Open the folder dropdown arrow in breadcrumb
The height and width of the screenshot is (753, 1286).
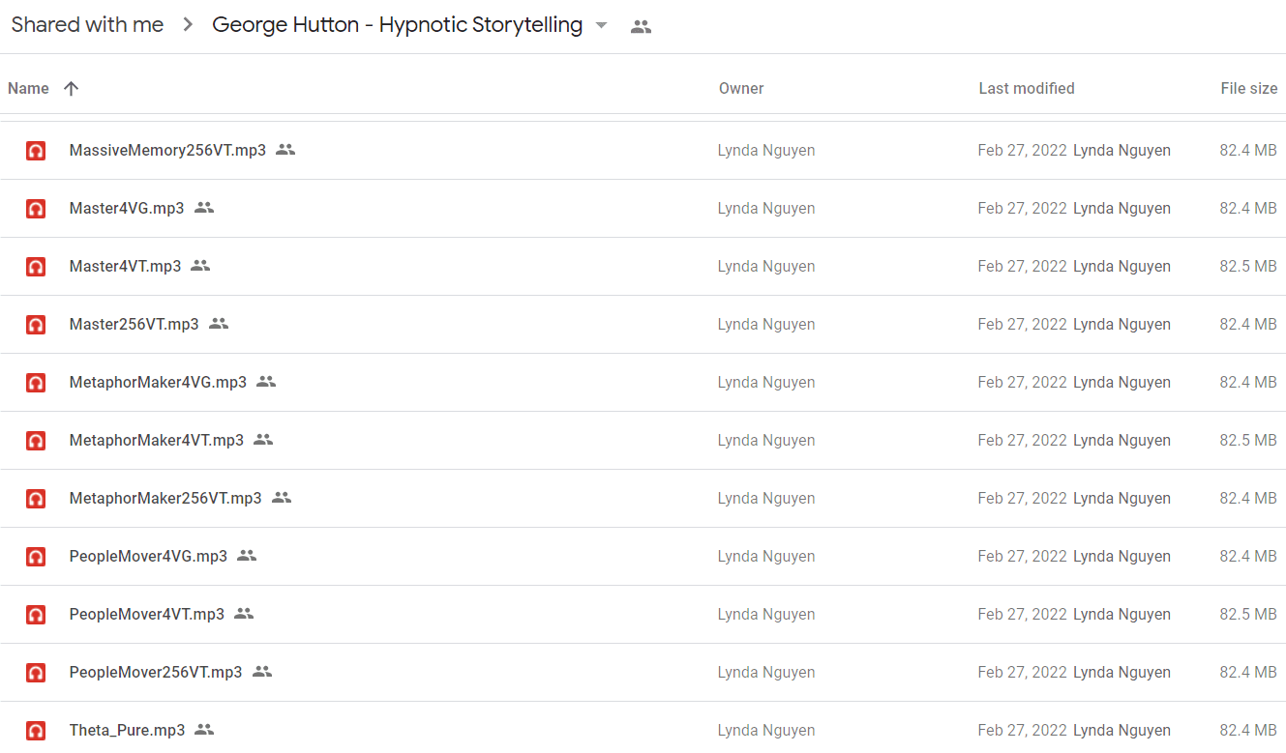tap(602, 26)
